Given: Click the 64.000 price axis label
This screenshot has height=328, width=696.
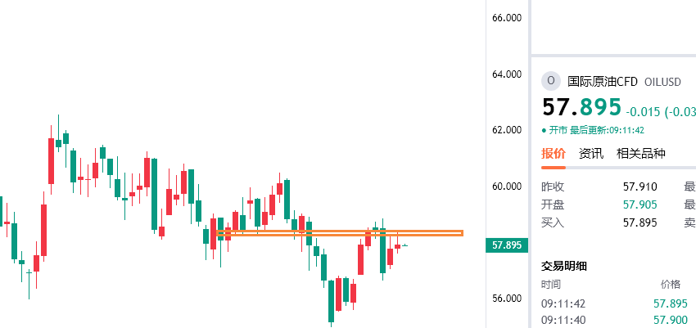Looking at the screenshot, I should click(507, 74).
